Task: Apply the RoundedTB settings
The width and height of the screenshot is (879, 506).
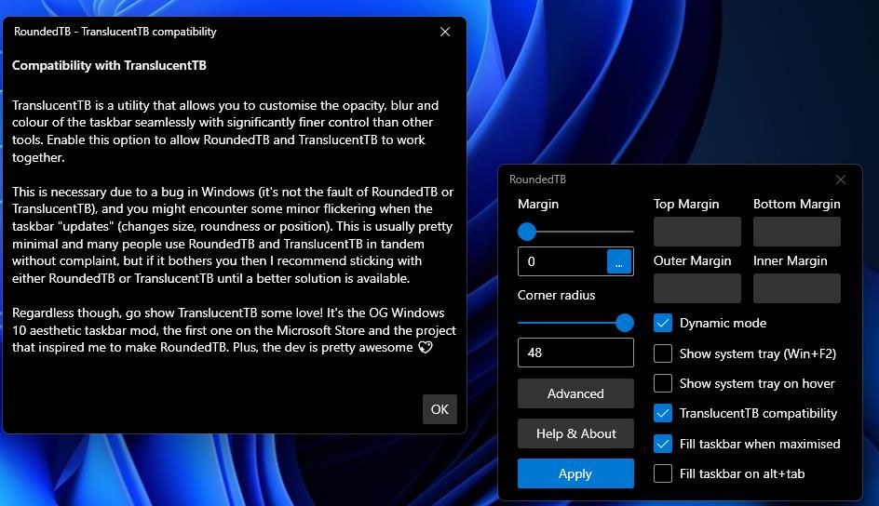Action: (x=575, y=473)
